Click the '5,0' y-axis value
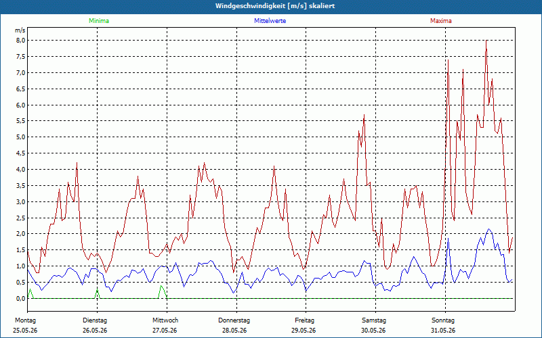Viewport: 542px width, 338px height. coord(21,137)
